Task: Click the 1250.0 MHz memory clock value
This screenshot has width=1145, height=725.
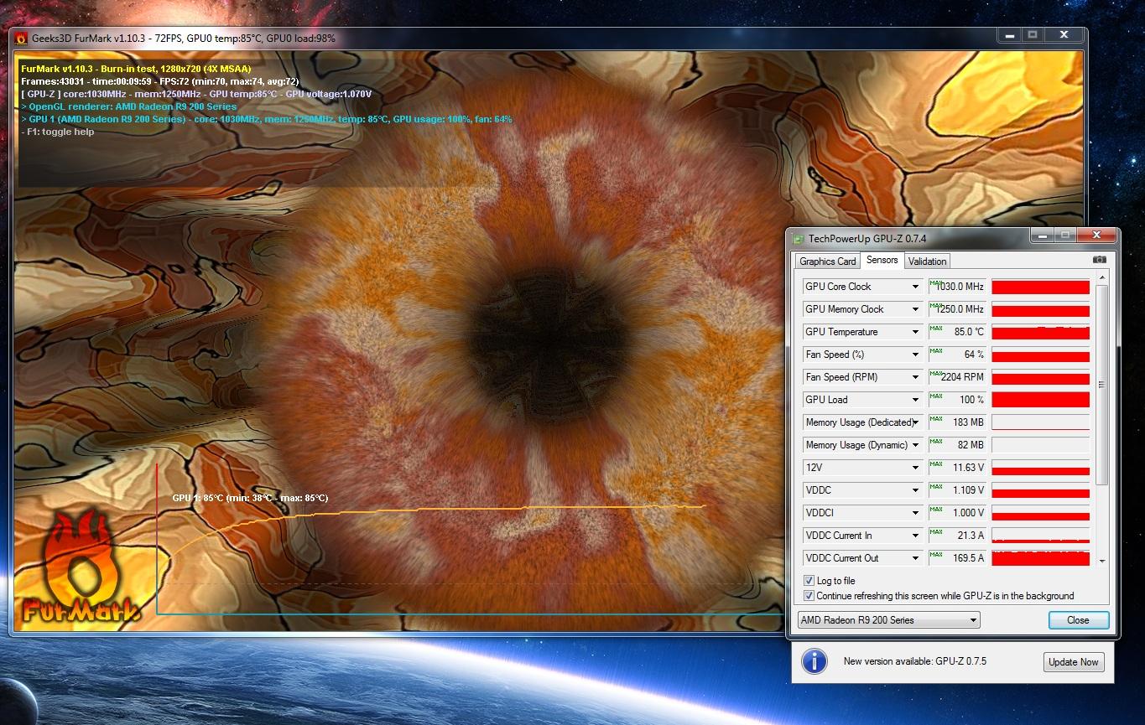Action: pos(960,309)
